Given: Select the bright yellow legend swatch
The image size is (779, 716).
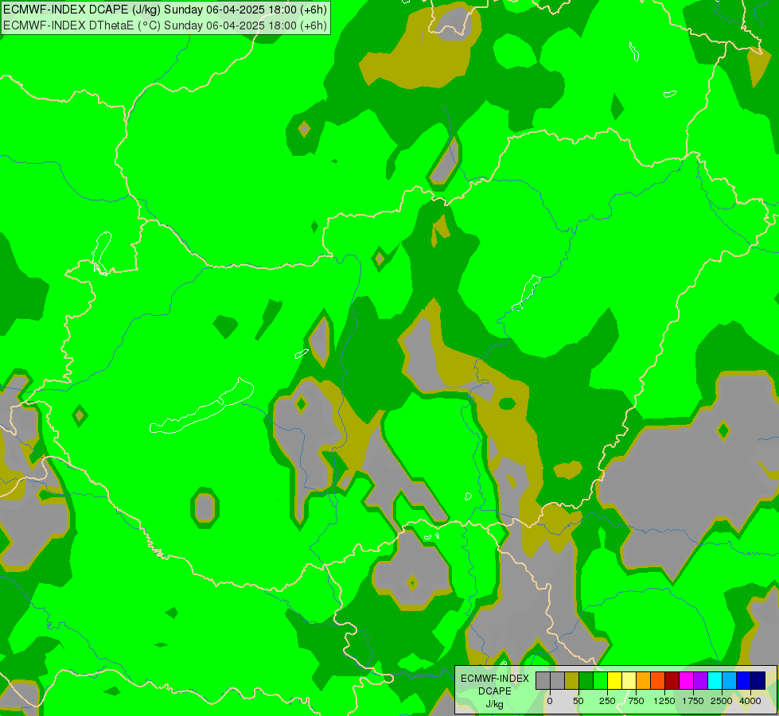Looking at the screenshot, I should (614, 680).
